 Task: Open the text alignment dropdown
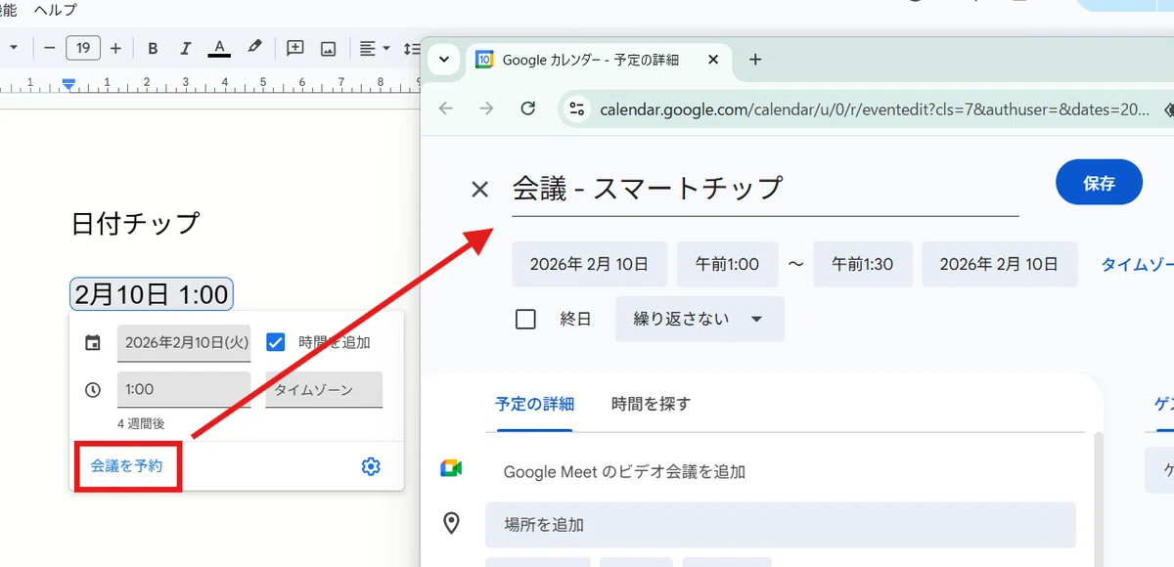374,48
